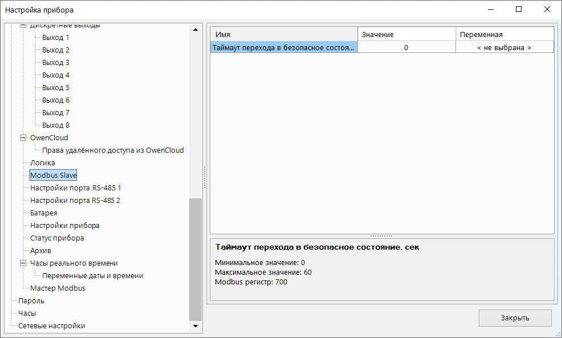Open Настройки порта RS-485 1
Screen dimensions: 562x338
[75, 188]
